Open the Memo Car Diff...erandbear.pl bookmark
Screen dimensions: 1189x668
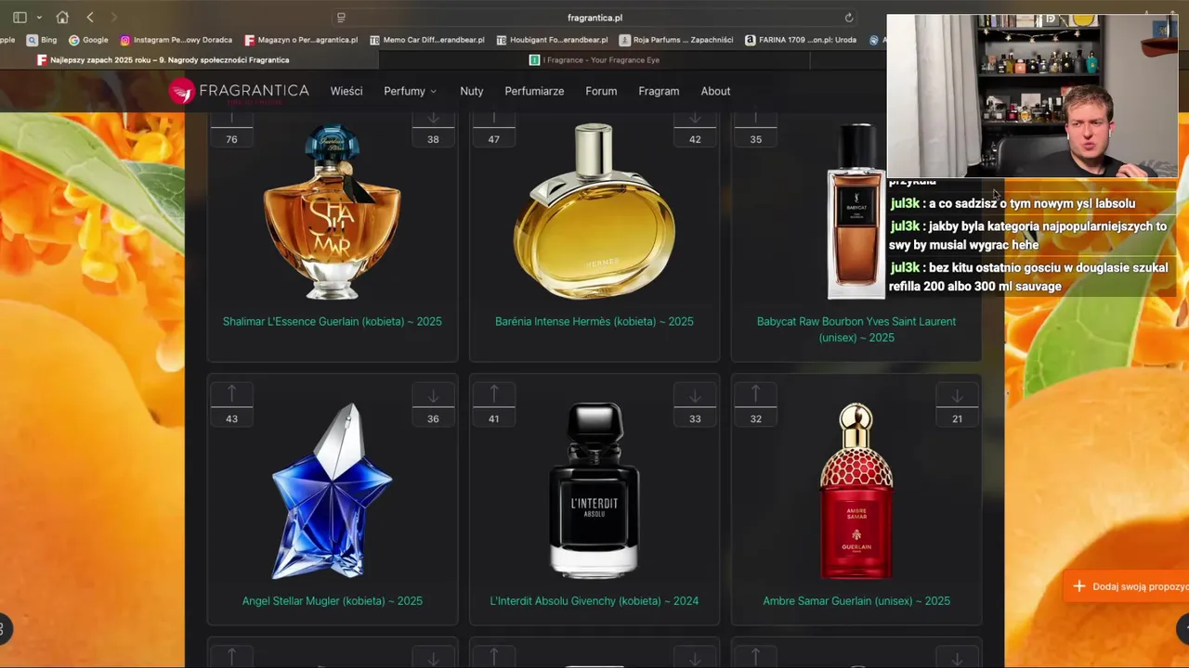point(425,40)
